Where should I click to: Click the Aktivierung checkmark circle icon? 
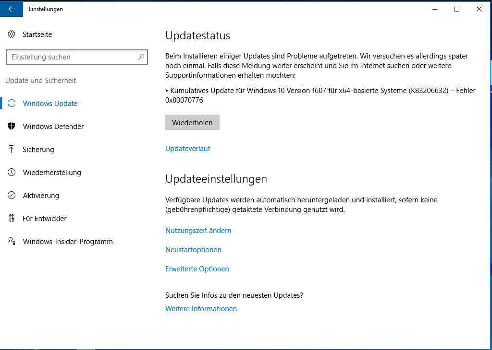click(12, 195)
